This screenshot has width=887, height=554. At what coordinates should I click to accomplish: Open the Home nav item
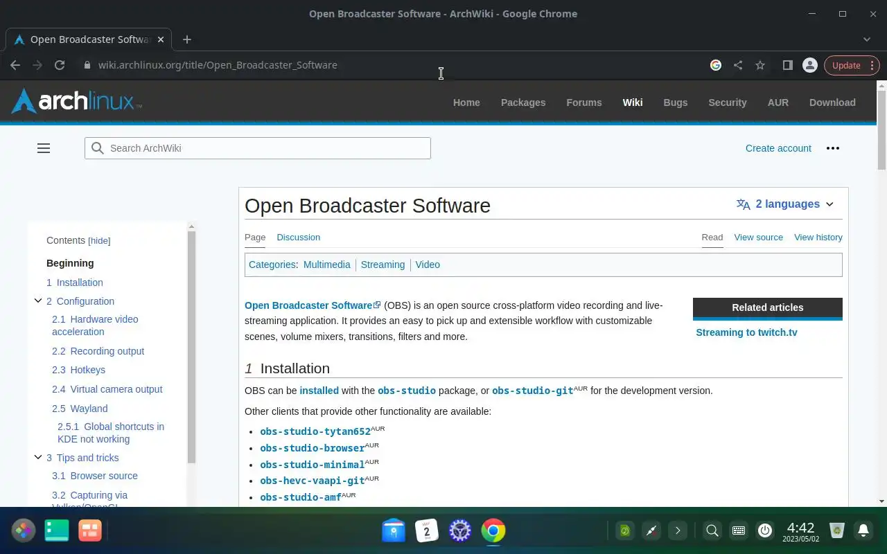pos(466,102)
